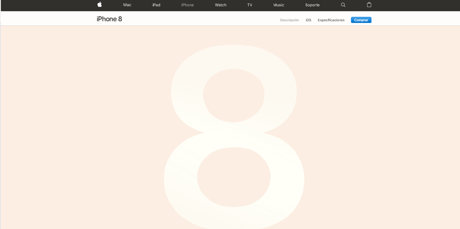
Task: Switch to the Descripción tab
Action: (290, 20)
